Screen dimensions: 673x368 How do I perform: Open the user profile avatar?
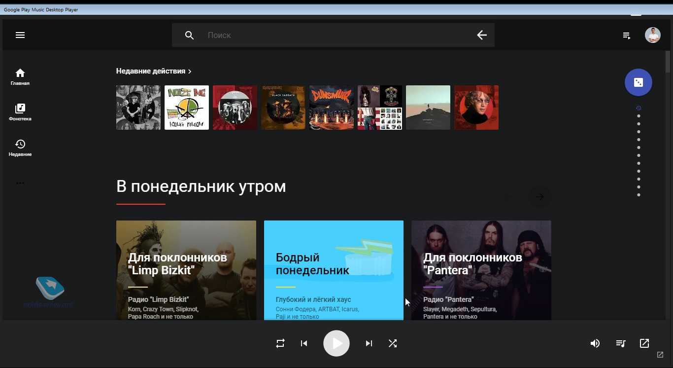point(653,35)
